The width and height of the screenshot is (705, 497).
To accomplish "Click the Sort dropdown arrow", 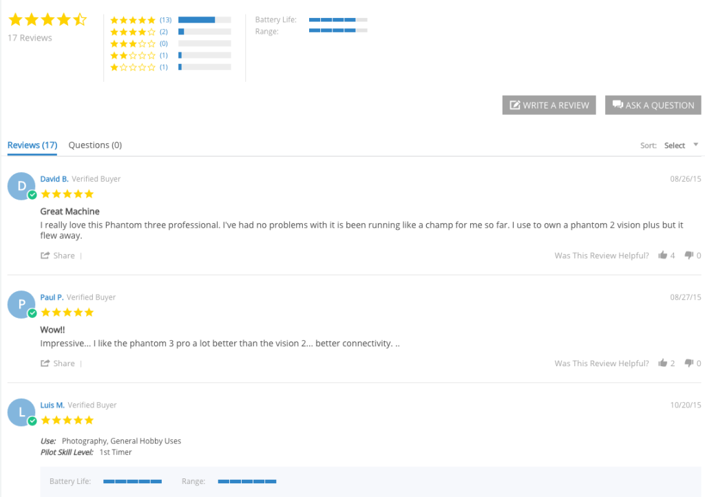I will pos(695,145).
